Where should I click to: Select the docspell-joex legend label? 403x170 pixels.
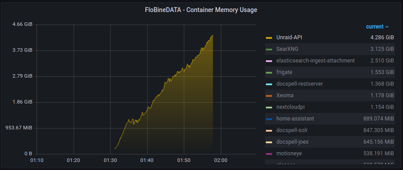pos(293,142)
